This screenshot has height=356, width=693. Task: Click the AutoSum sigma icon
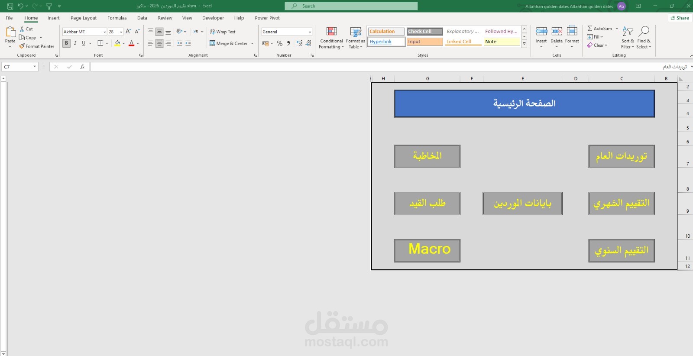[590, 29]
